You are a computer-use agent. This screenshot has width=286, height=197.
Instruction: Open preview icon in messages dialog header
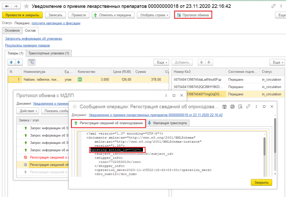tap(240, 107)
